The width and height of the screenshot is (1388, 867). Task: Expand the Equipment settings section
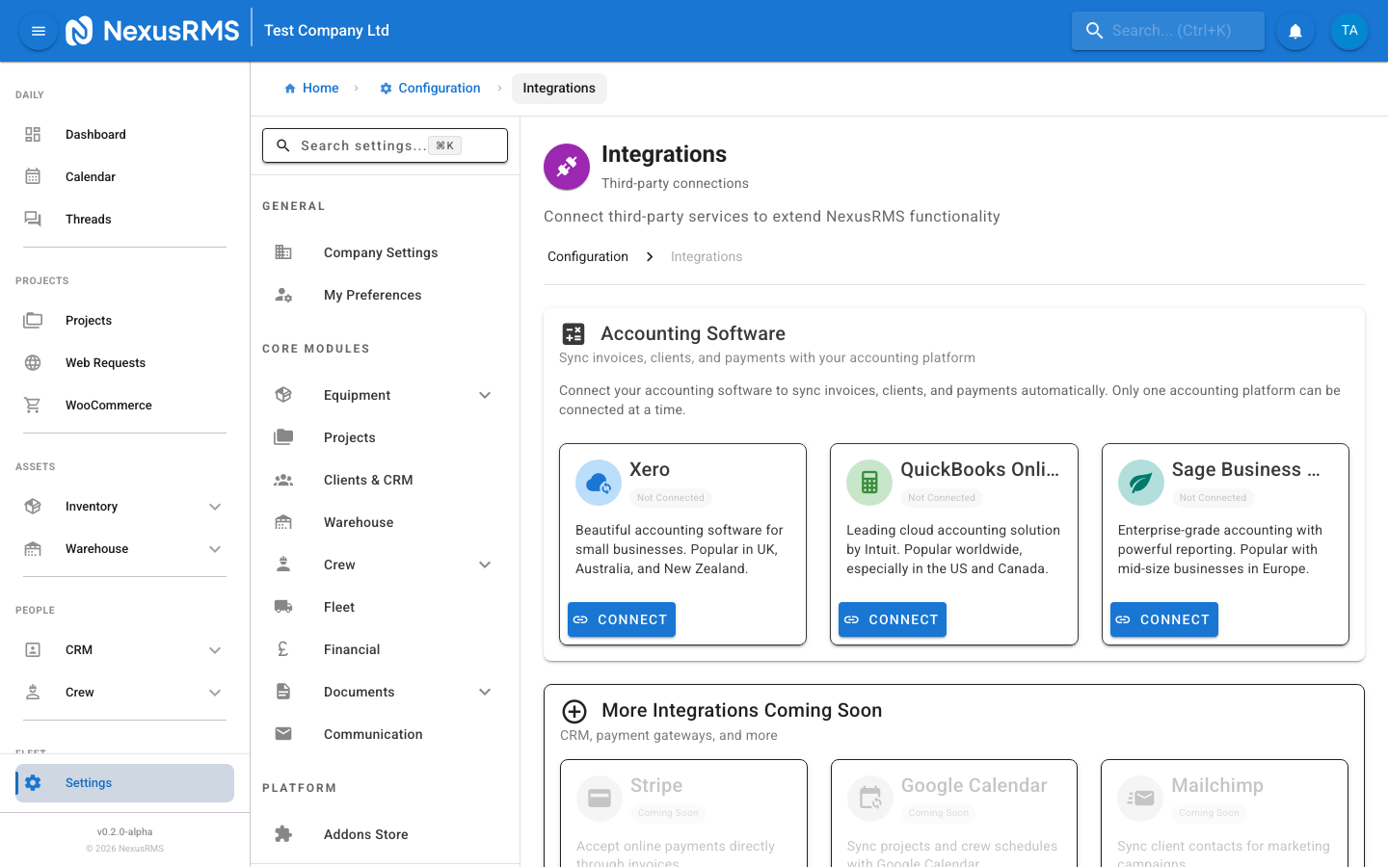click(x=484, y=394)
